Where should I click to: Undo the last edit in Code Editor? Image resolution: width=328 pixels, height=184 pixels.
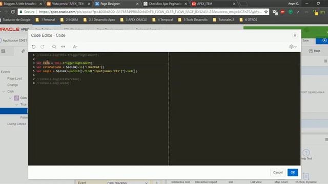[33, 47]
